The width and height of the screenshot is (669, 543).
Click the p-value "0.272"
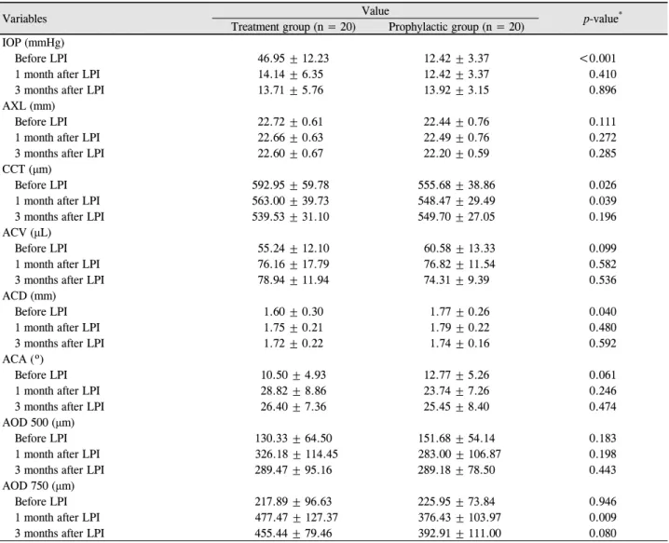pyautogui.click(x=603, y=137)
